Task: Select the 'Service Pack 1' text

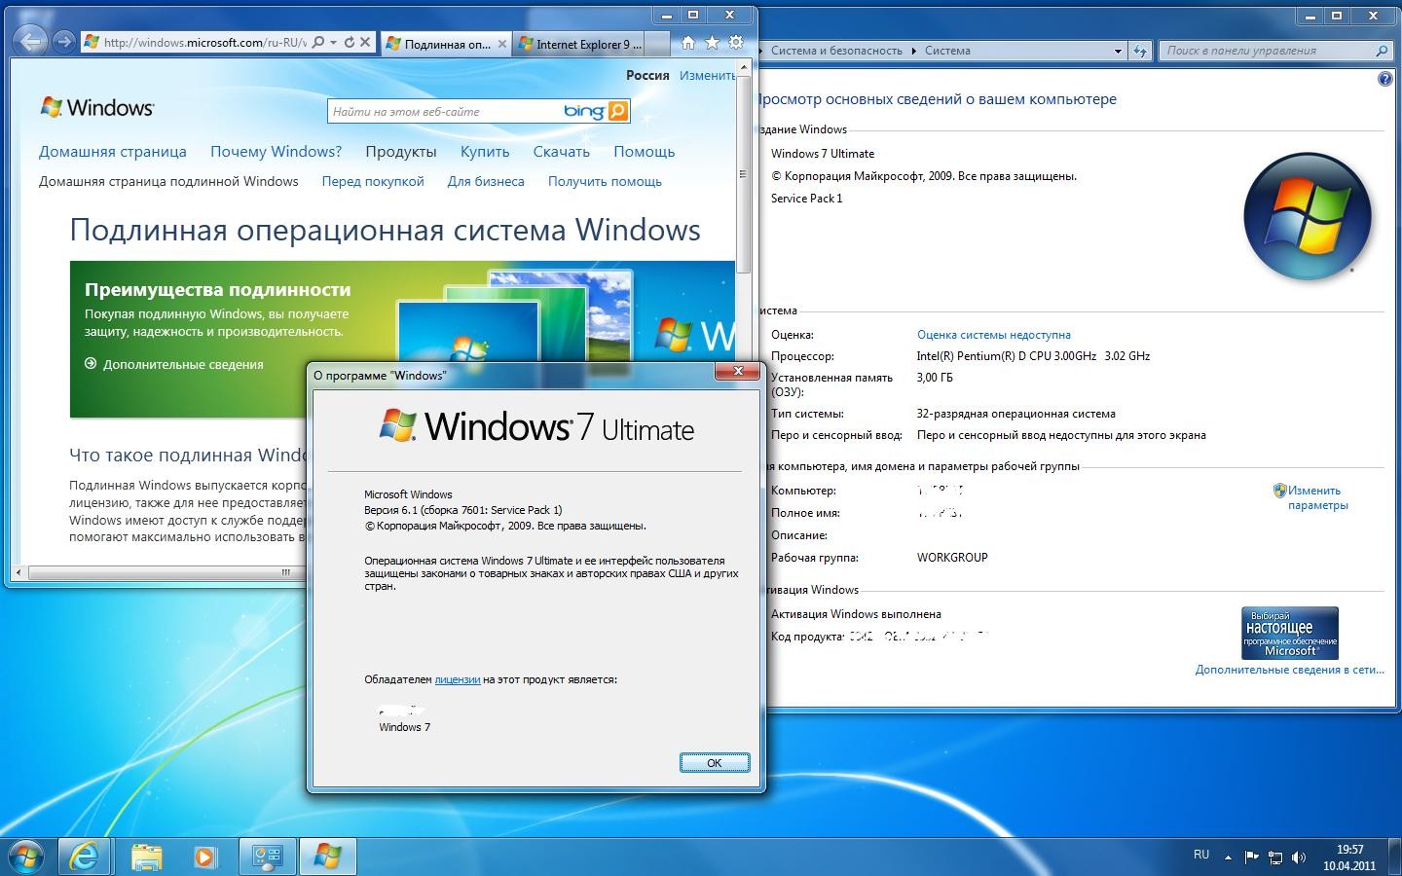Action: (806, 199)
